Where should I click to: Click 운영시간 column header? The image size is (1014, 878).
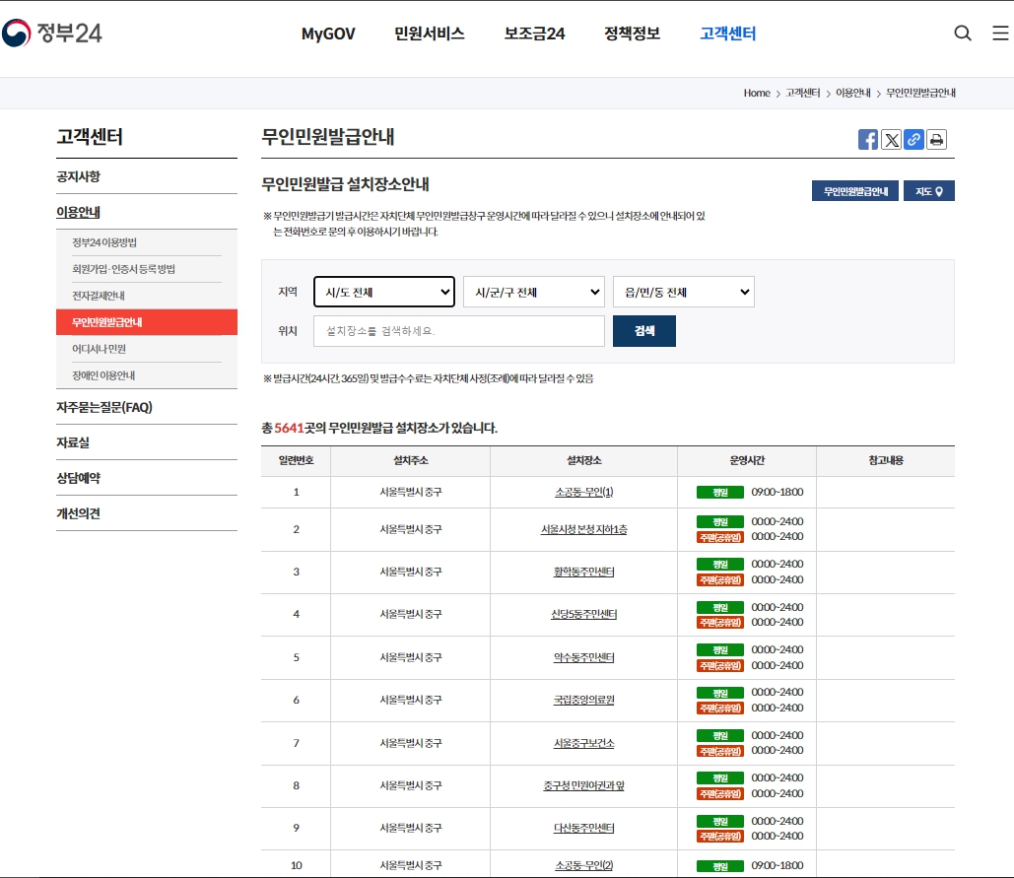tap(747, 460)
